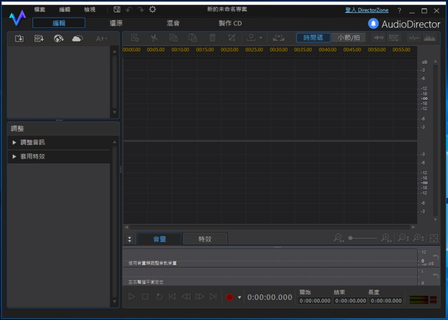This screenshot has height=320, width=448.
Task: Expand the 套用特效 section
Action: tap(32, 157)
